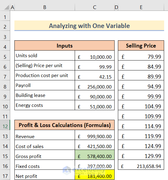
Task: Select the 114.99 selling price cell
Action: click(x=141, y=125)
